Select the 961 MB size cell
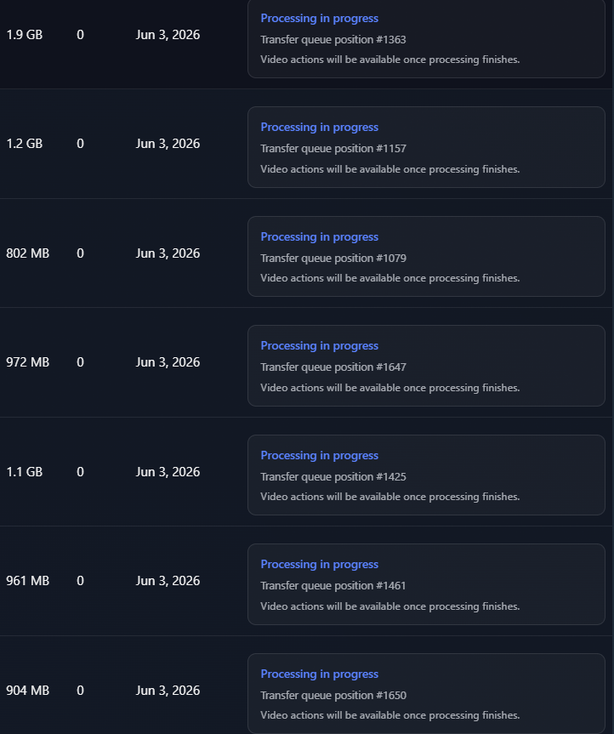 coord(27,581)
